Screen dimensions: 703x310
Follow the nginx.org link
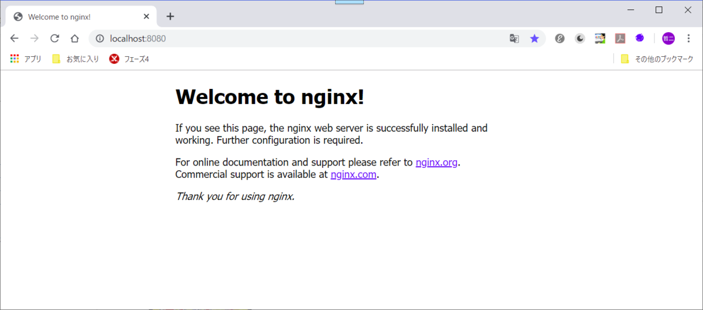436,162
